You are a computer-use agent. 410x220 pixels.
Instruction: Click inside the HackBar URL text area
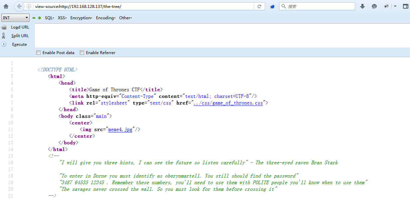point(222,36)
